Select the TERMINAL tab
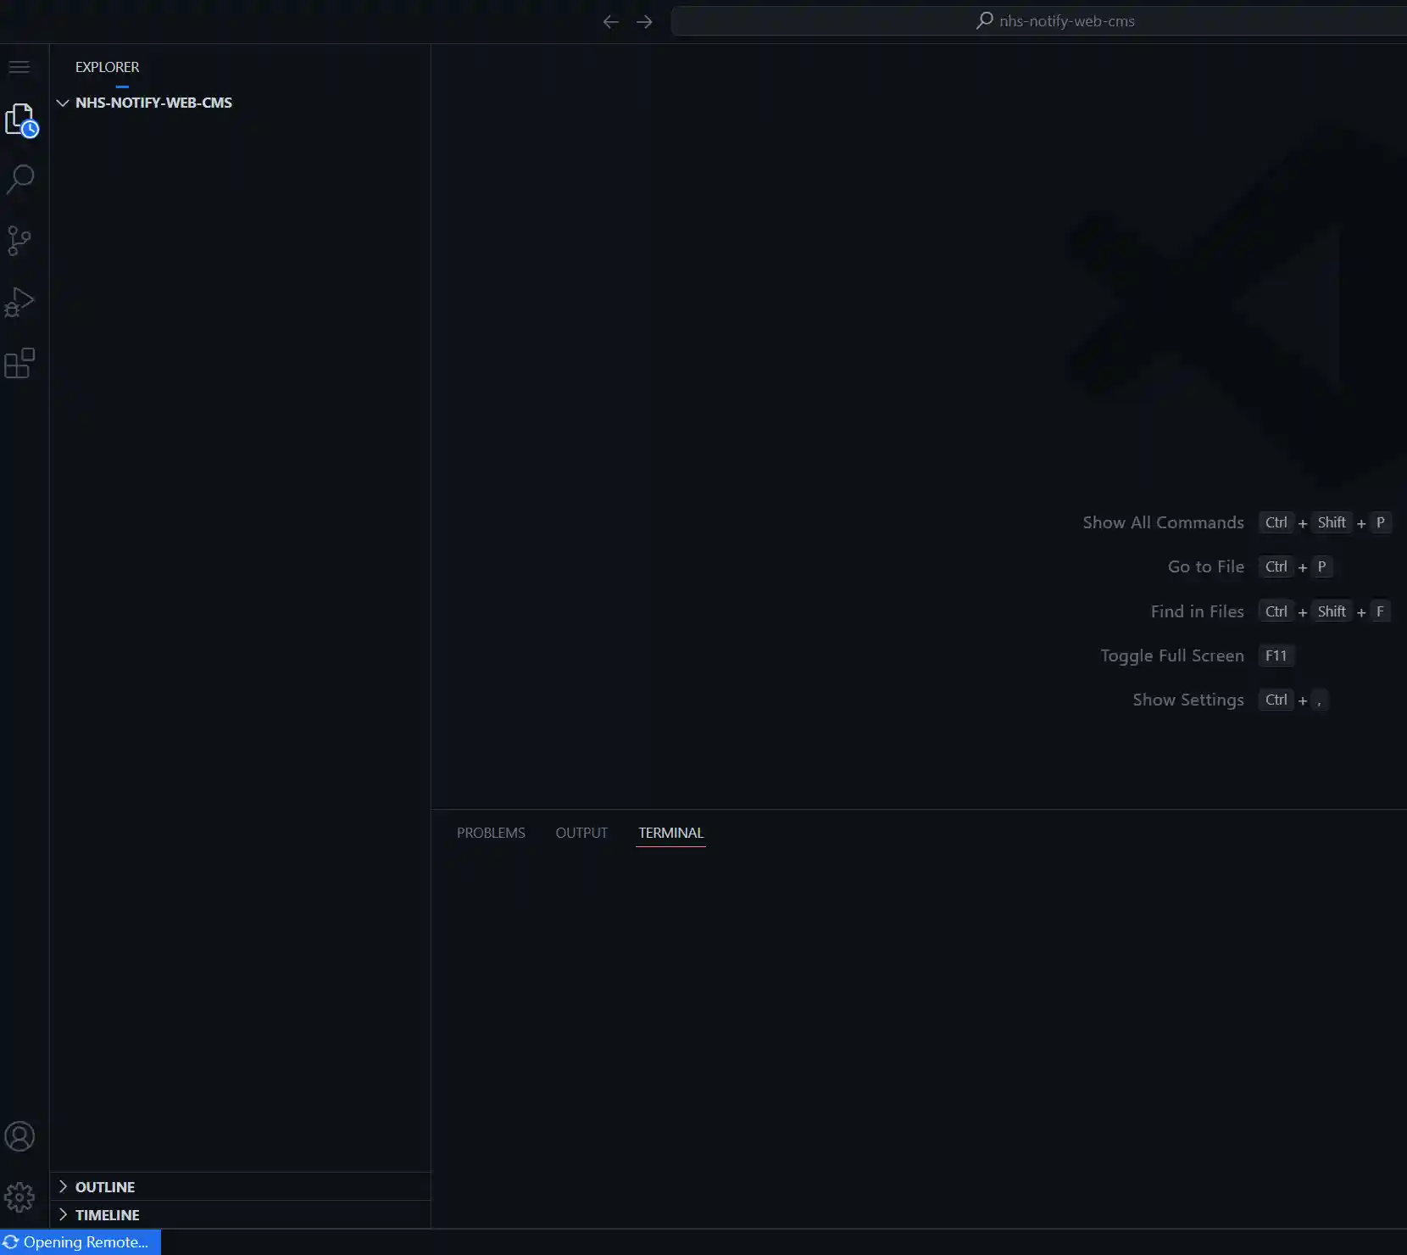1407x1255 pixels. pos(670,833)
